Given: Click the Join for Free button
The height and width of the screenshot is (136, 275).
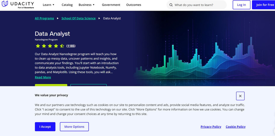Looking at the screenshot, I should point(264,5).
